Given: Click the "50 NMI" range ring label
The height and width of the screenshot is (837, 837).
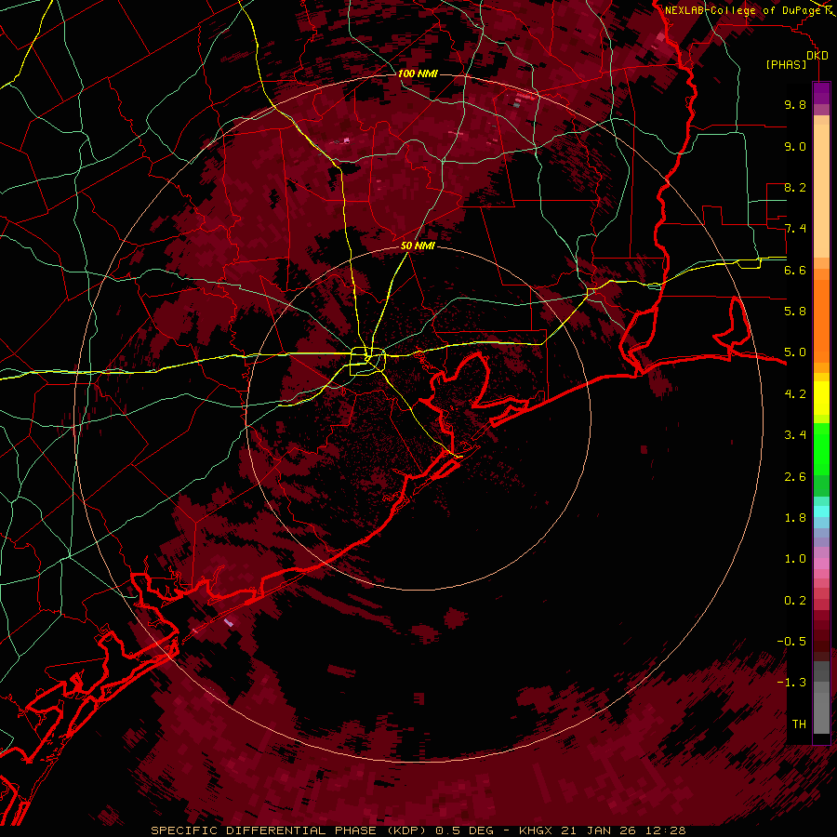Looking at the screenshot, I should coord(418,246).
